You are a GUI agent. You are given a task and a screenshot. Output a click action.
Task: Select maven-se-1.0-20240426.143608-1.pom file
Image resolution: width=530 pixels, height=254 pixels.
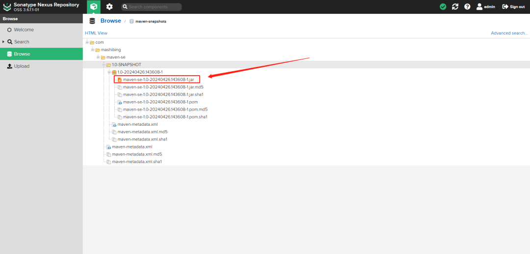(x=160, y=102)
